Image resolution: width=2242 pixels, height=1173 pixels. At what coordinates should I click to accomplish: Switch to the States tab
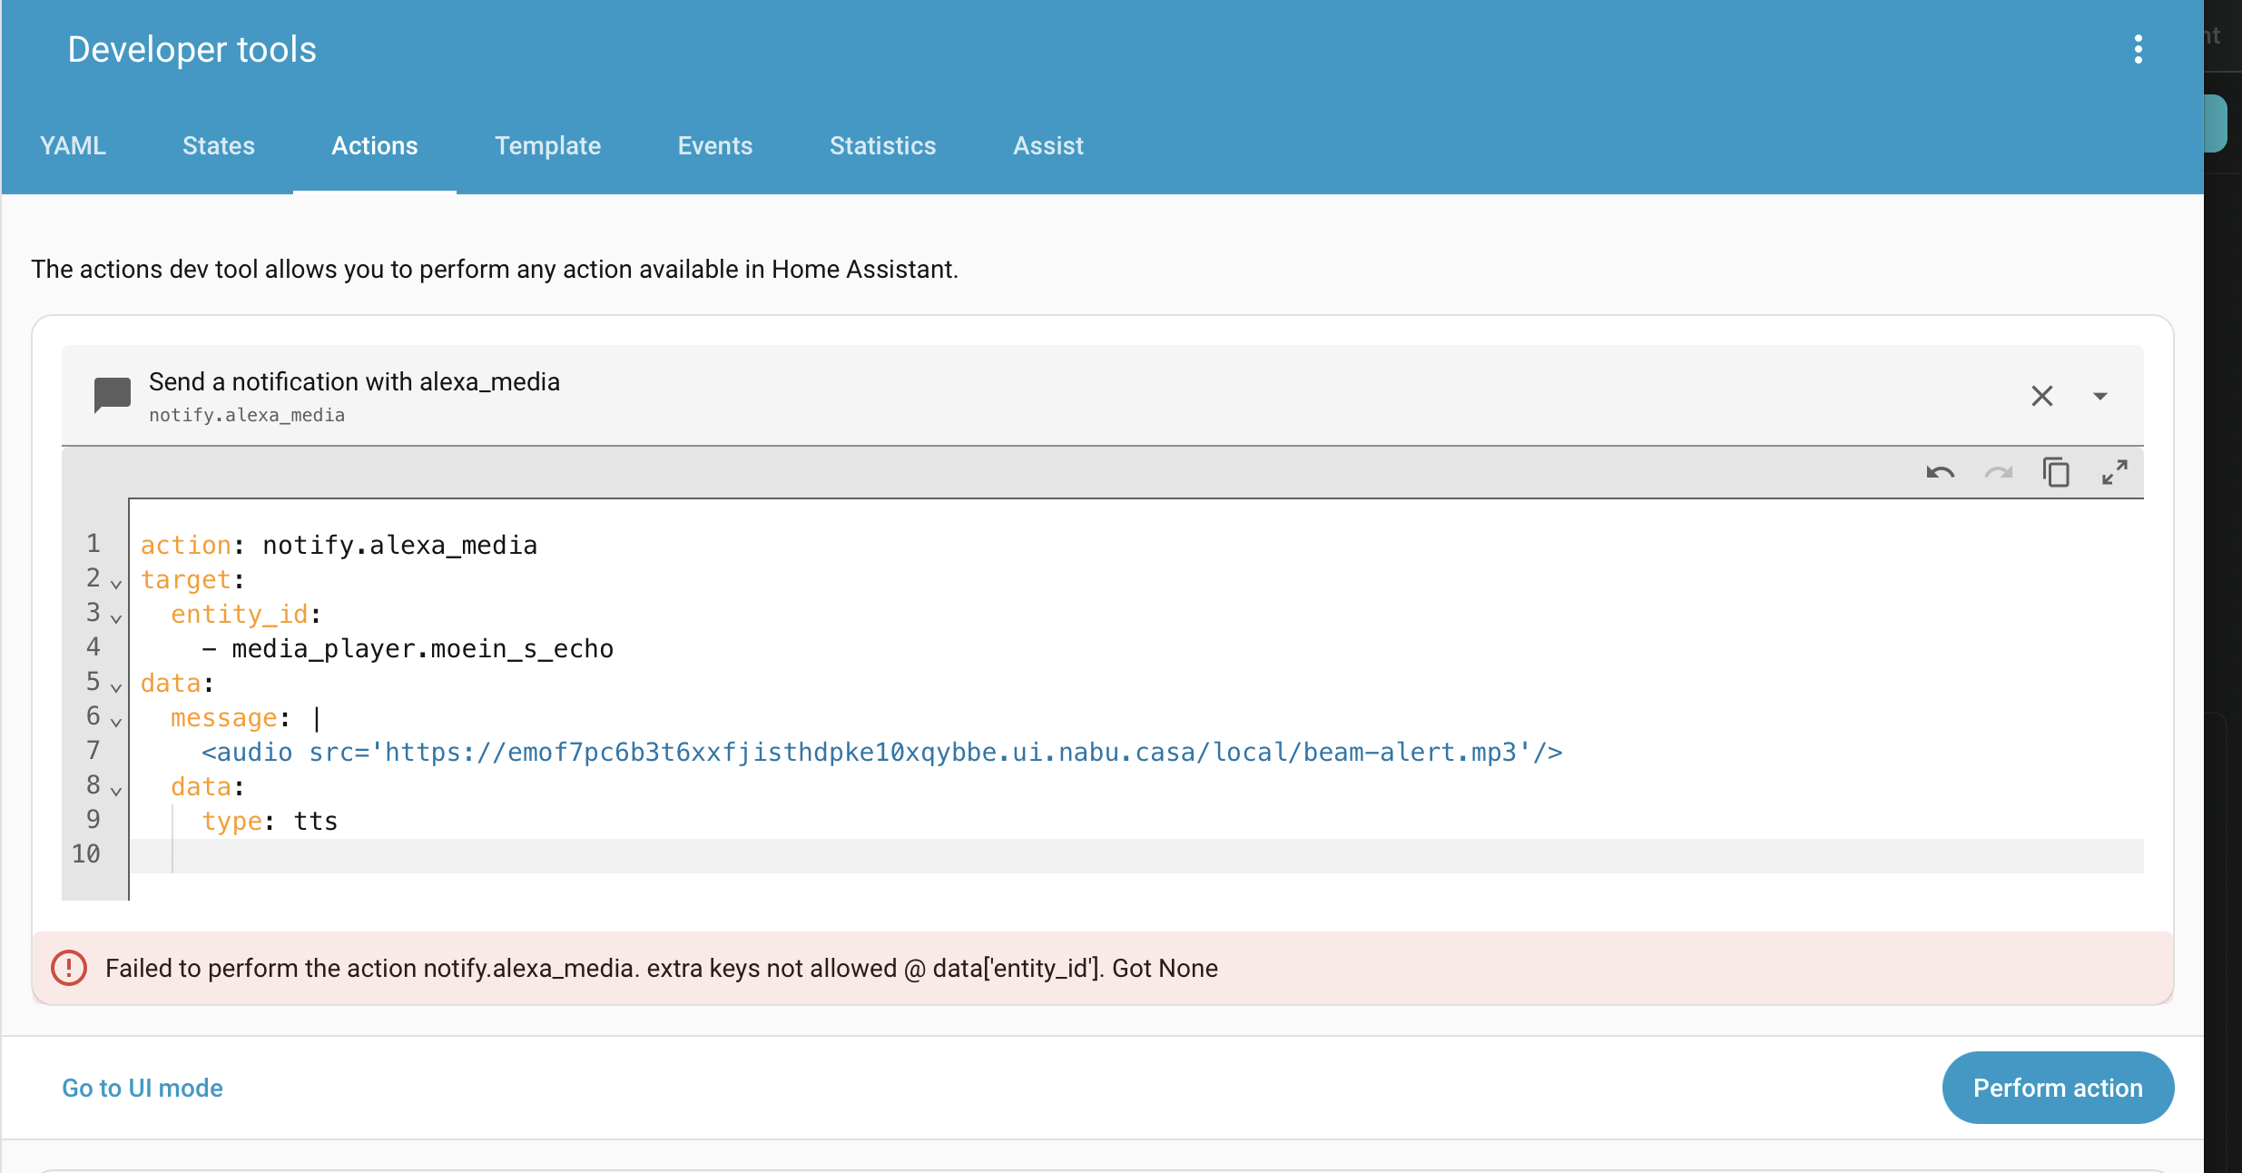click(218, 145)
